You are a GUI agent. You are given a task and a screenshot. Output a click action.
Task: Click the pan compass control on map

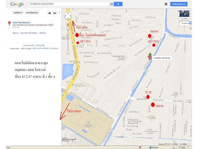pyautogui.click(x=68, y=16)
